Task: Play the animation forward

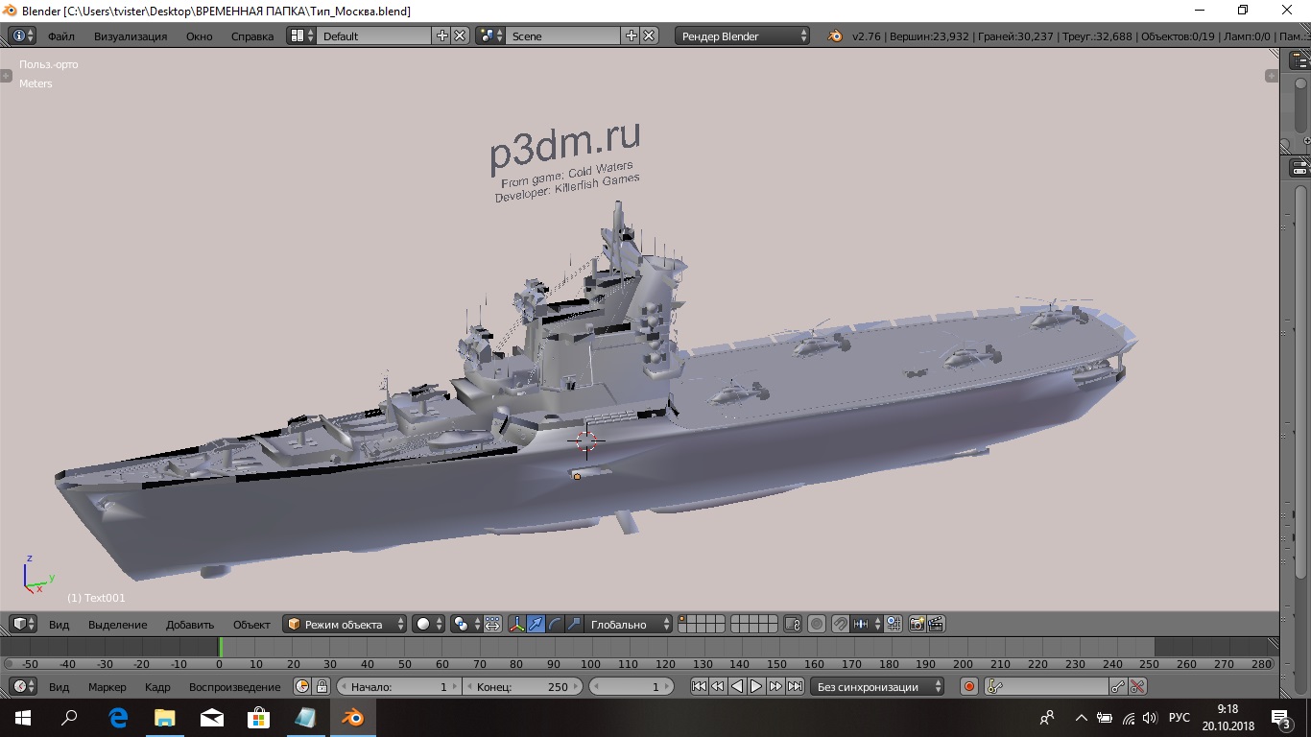Action: (756, 686)
